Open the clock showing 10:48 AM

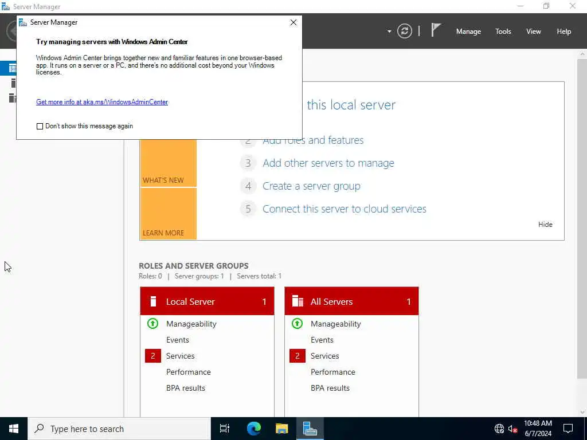(538, 429)
